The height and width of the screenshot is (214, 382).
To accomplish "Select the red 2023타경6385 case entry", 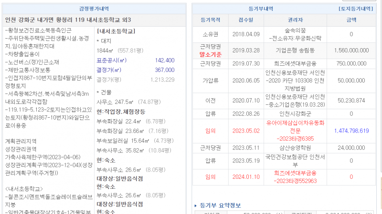I will point(295,139).
